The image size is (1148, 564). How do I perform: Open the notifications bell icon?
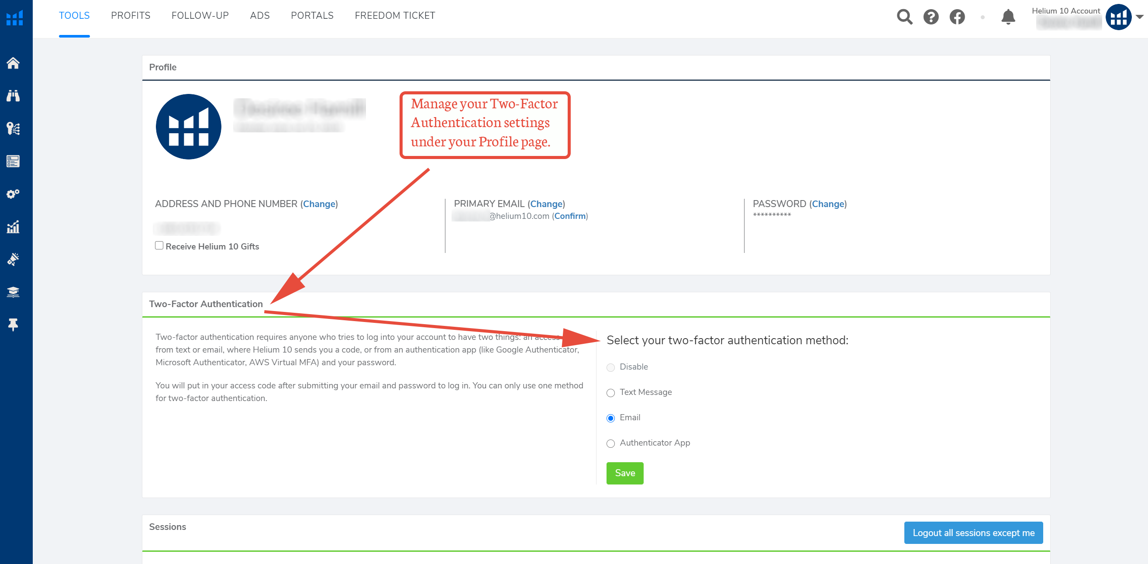click(1008, 17)
